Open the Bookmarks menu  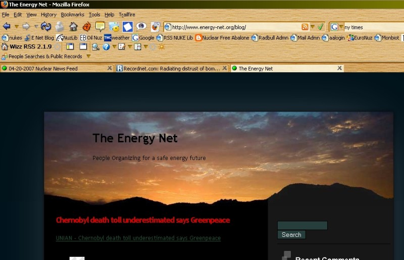pyautogui.click(x=72, y=15)
